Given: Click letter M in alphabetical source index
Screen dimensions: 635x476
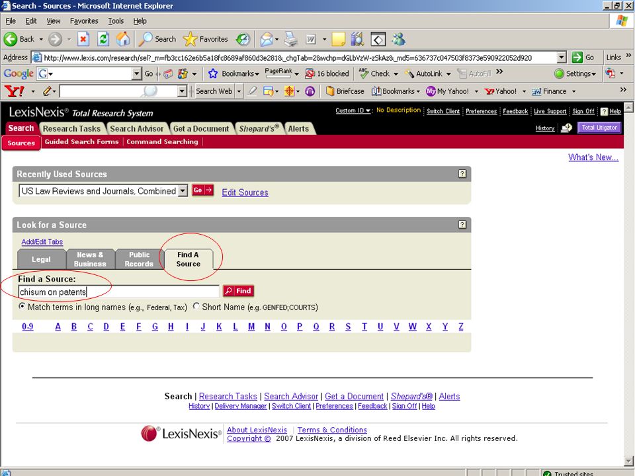Looking at the screenshot, I should pyautogui.click(x=251, y=327).
